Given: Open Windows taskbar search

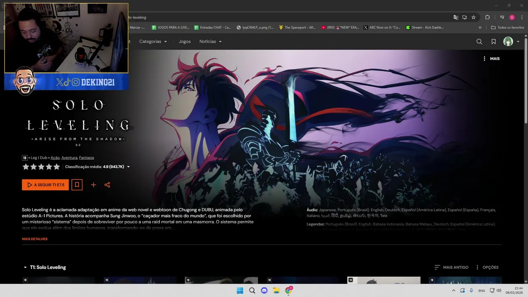Looking at the screenshot, I should 252,290.
